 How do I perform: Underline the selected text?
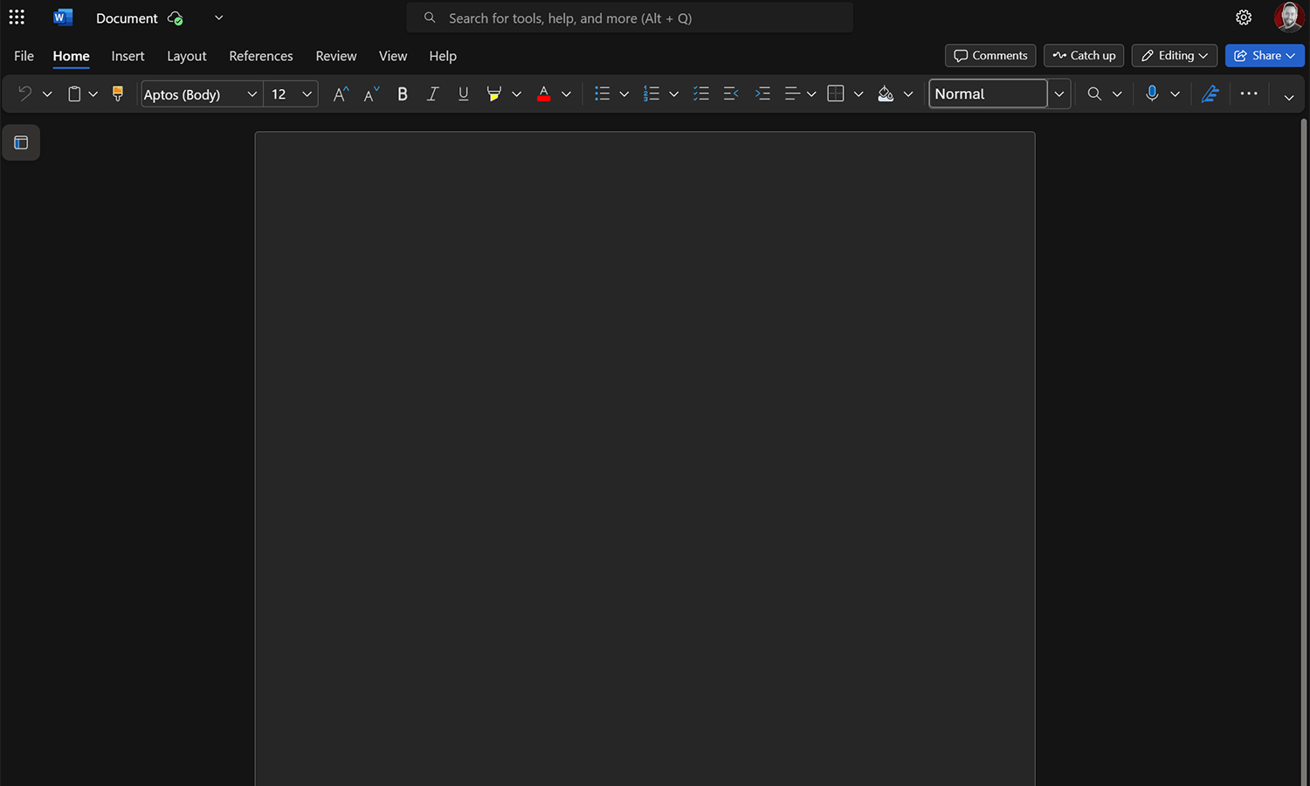[x=463, y=93]
